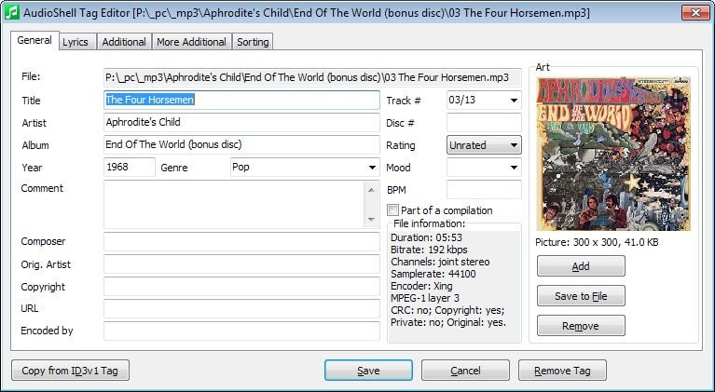Open the Rating dropdown showing Unrated
The image size is (715, 392).
[x=484, y=145]
